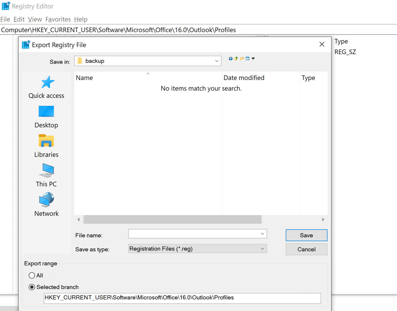Click the Save button
The image size is (397, 311).
307,235
